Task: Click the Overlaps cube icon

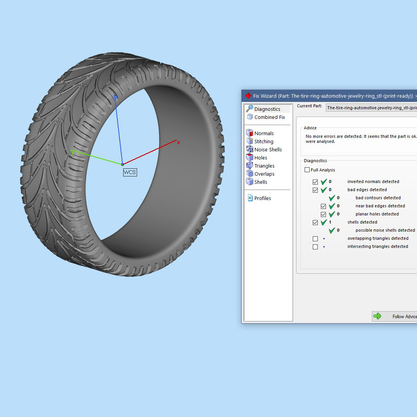Action: (x=249, y=174)
